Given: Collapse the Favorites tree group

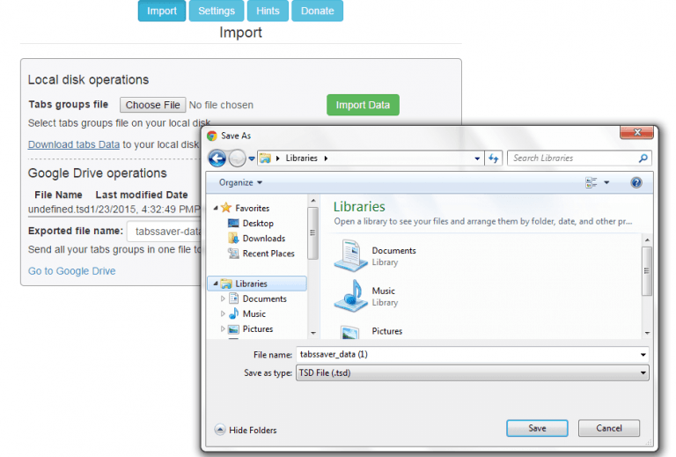Looking at the screenshot, I should tap(217, 208).
